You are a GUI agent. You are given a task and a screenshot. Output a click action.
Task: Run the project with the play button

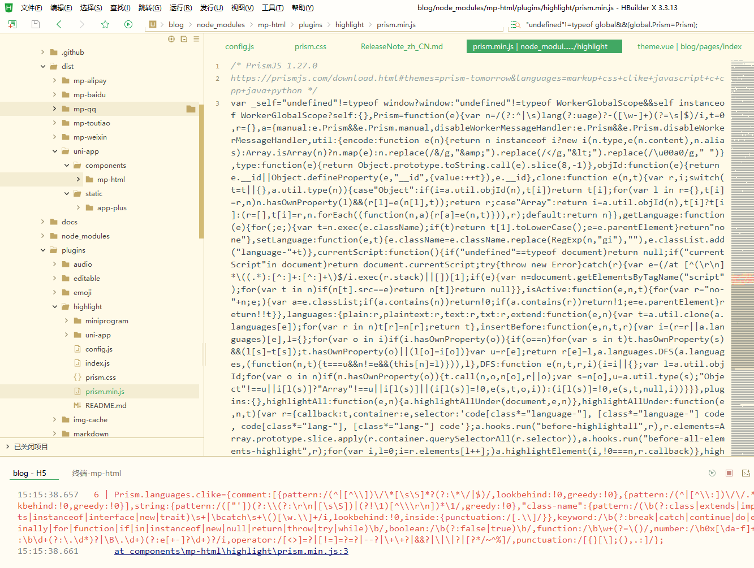128,24
